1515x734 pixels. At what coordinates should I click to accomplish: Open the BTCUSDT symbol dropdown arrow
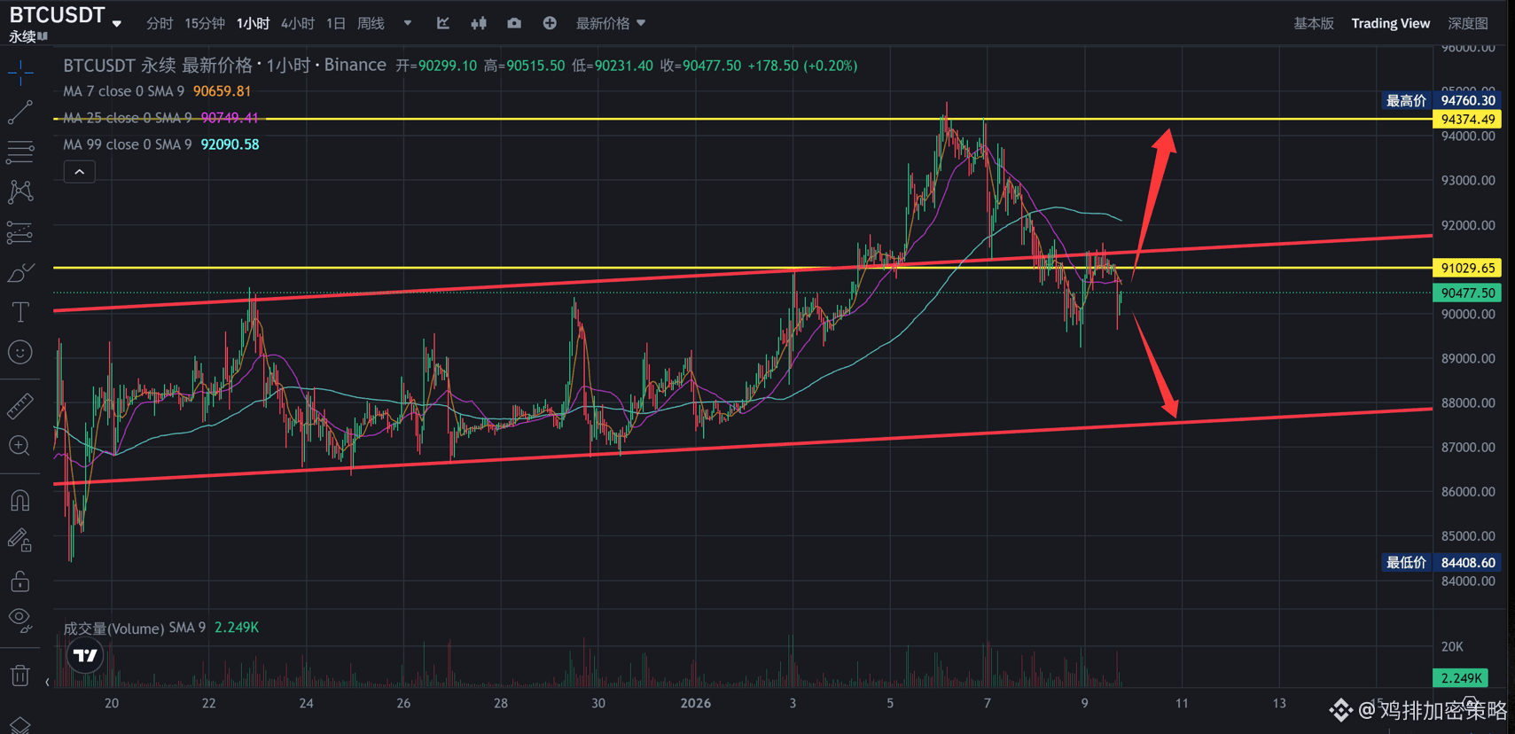[x=117, y=24]
